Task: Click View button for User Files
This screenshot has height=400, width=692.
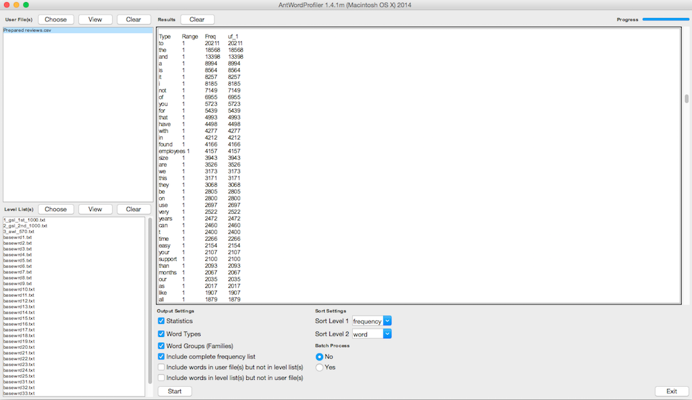Action: click(x=95, y=19)
